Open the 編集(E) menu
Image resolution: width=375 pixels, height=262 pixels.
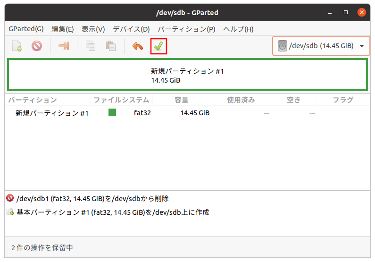point(62,29)
